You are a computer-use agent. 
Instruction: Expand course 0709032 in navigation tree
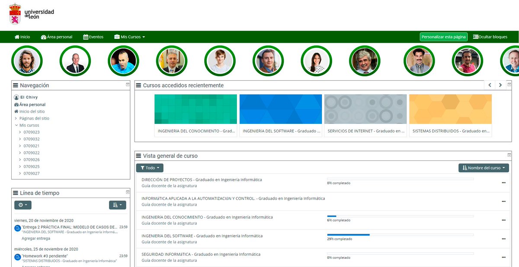[x=20, y=139]
